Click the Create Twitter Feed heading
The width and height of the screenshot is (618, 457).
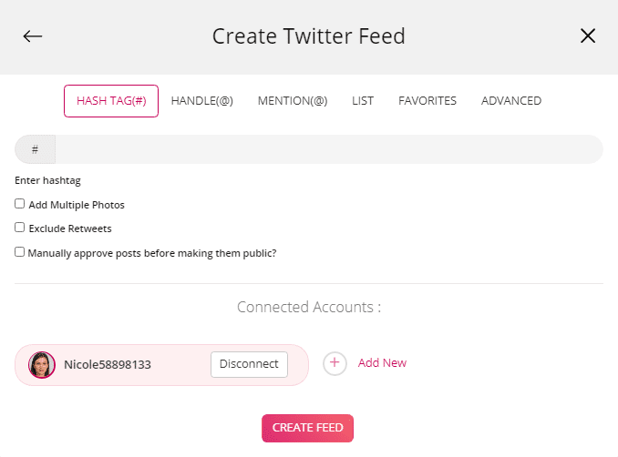pyautogui.click(x=309, y=36)
